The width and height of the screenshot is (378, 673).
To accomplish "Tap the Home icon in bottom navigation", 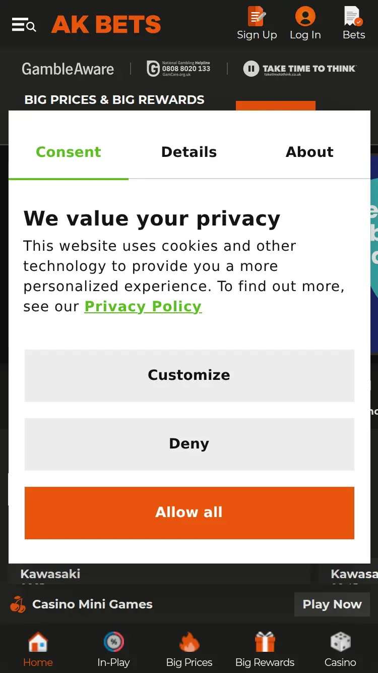I will point(38,641).
